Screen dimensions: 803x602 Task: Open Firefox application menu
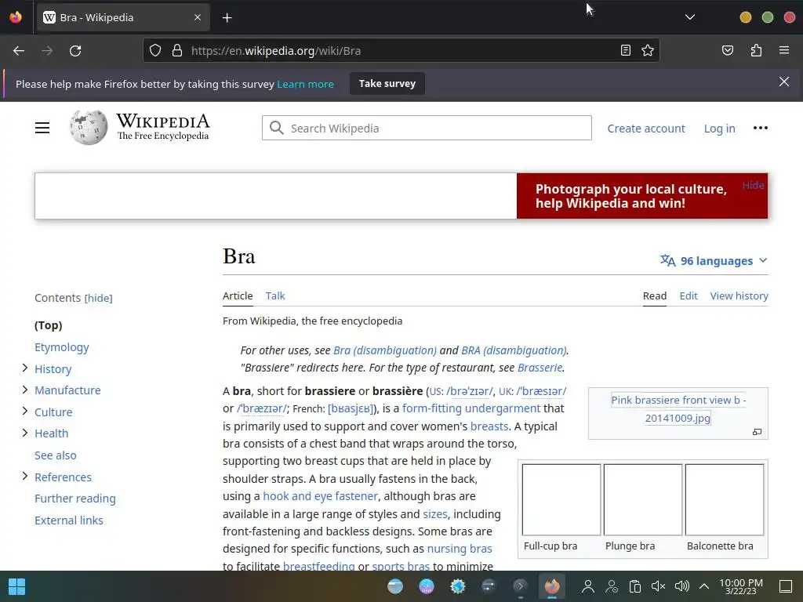[784, 51]
